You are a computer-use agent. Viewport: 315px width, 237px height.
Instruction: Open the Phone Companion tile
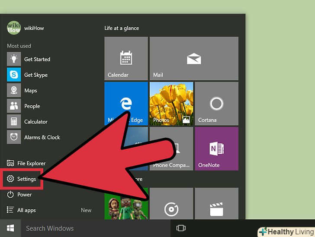point(171,149)
